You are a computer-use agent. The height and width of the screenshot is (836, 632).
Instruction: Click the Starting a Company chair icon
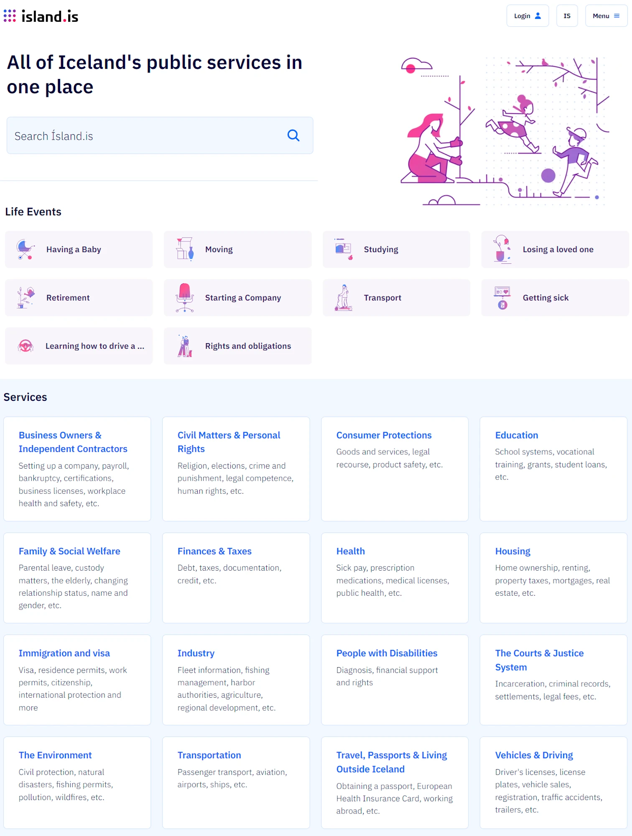(x=185, y=298)
